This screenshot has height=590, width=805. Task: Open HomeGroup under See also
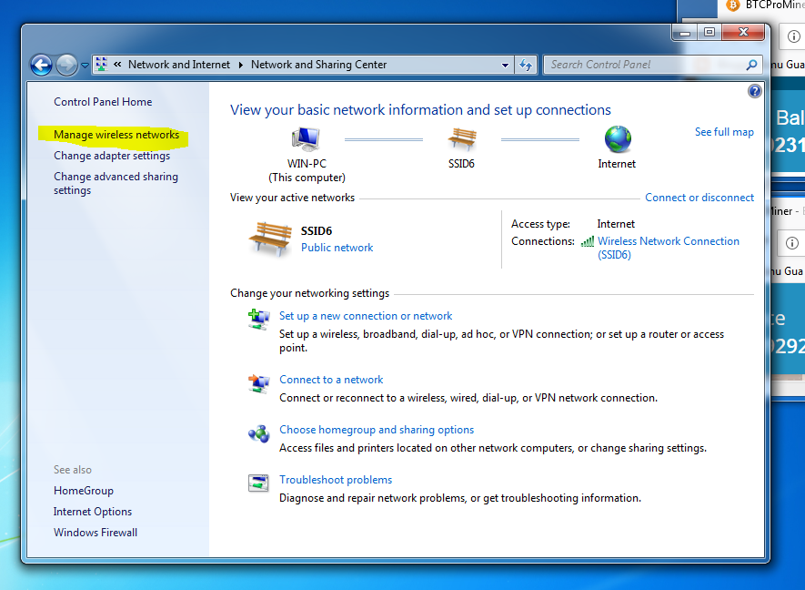83,491
